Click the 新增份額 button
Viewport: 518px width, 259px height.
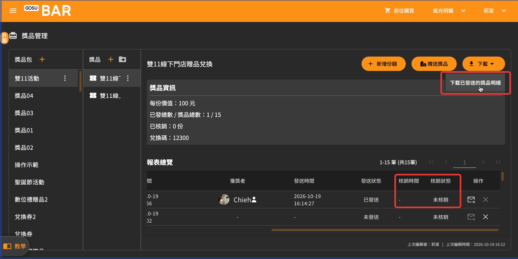click(384, 64)
